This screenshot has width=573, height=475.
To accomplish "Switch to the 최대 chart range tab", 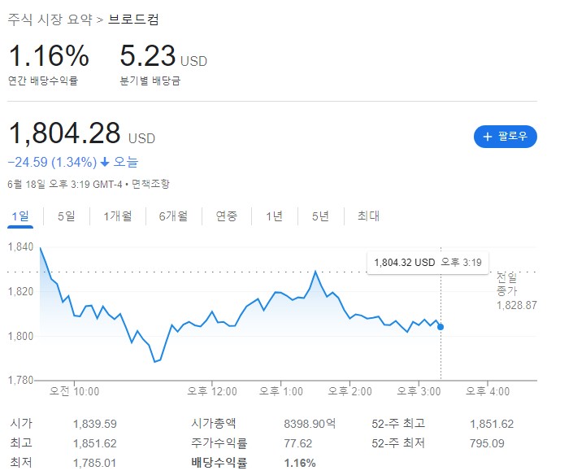I will coord(368,216).
